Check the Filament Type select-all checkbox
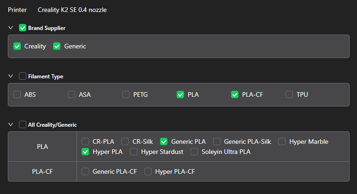 click(23, 76)
